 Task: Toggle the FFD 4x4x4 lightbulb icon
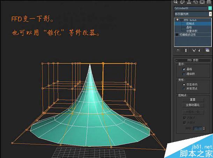(177, 20)
